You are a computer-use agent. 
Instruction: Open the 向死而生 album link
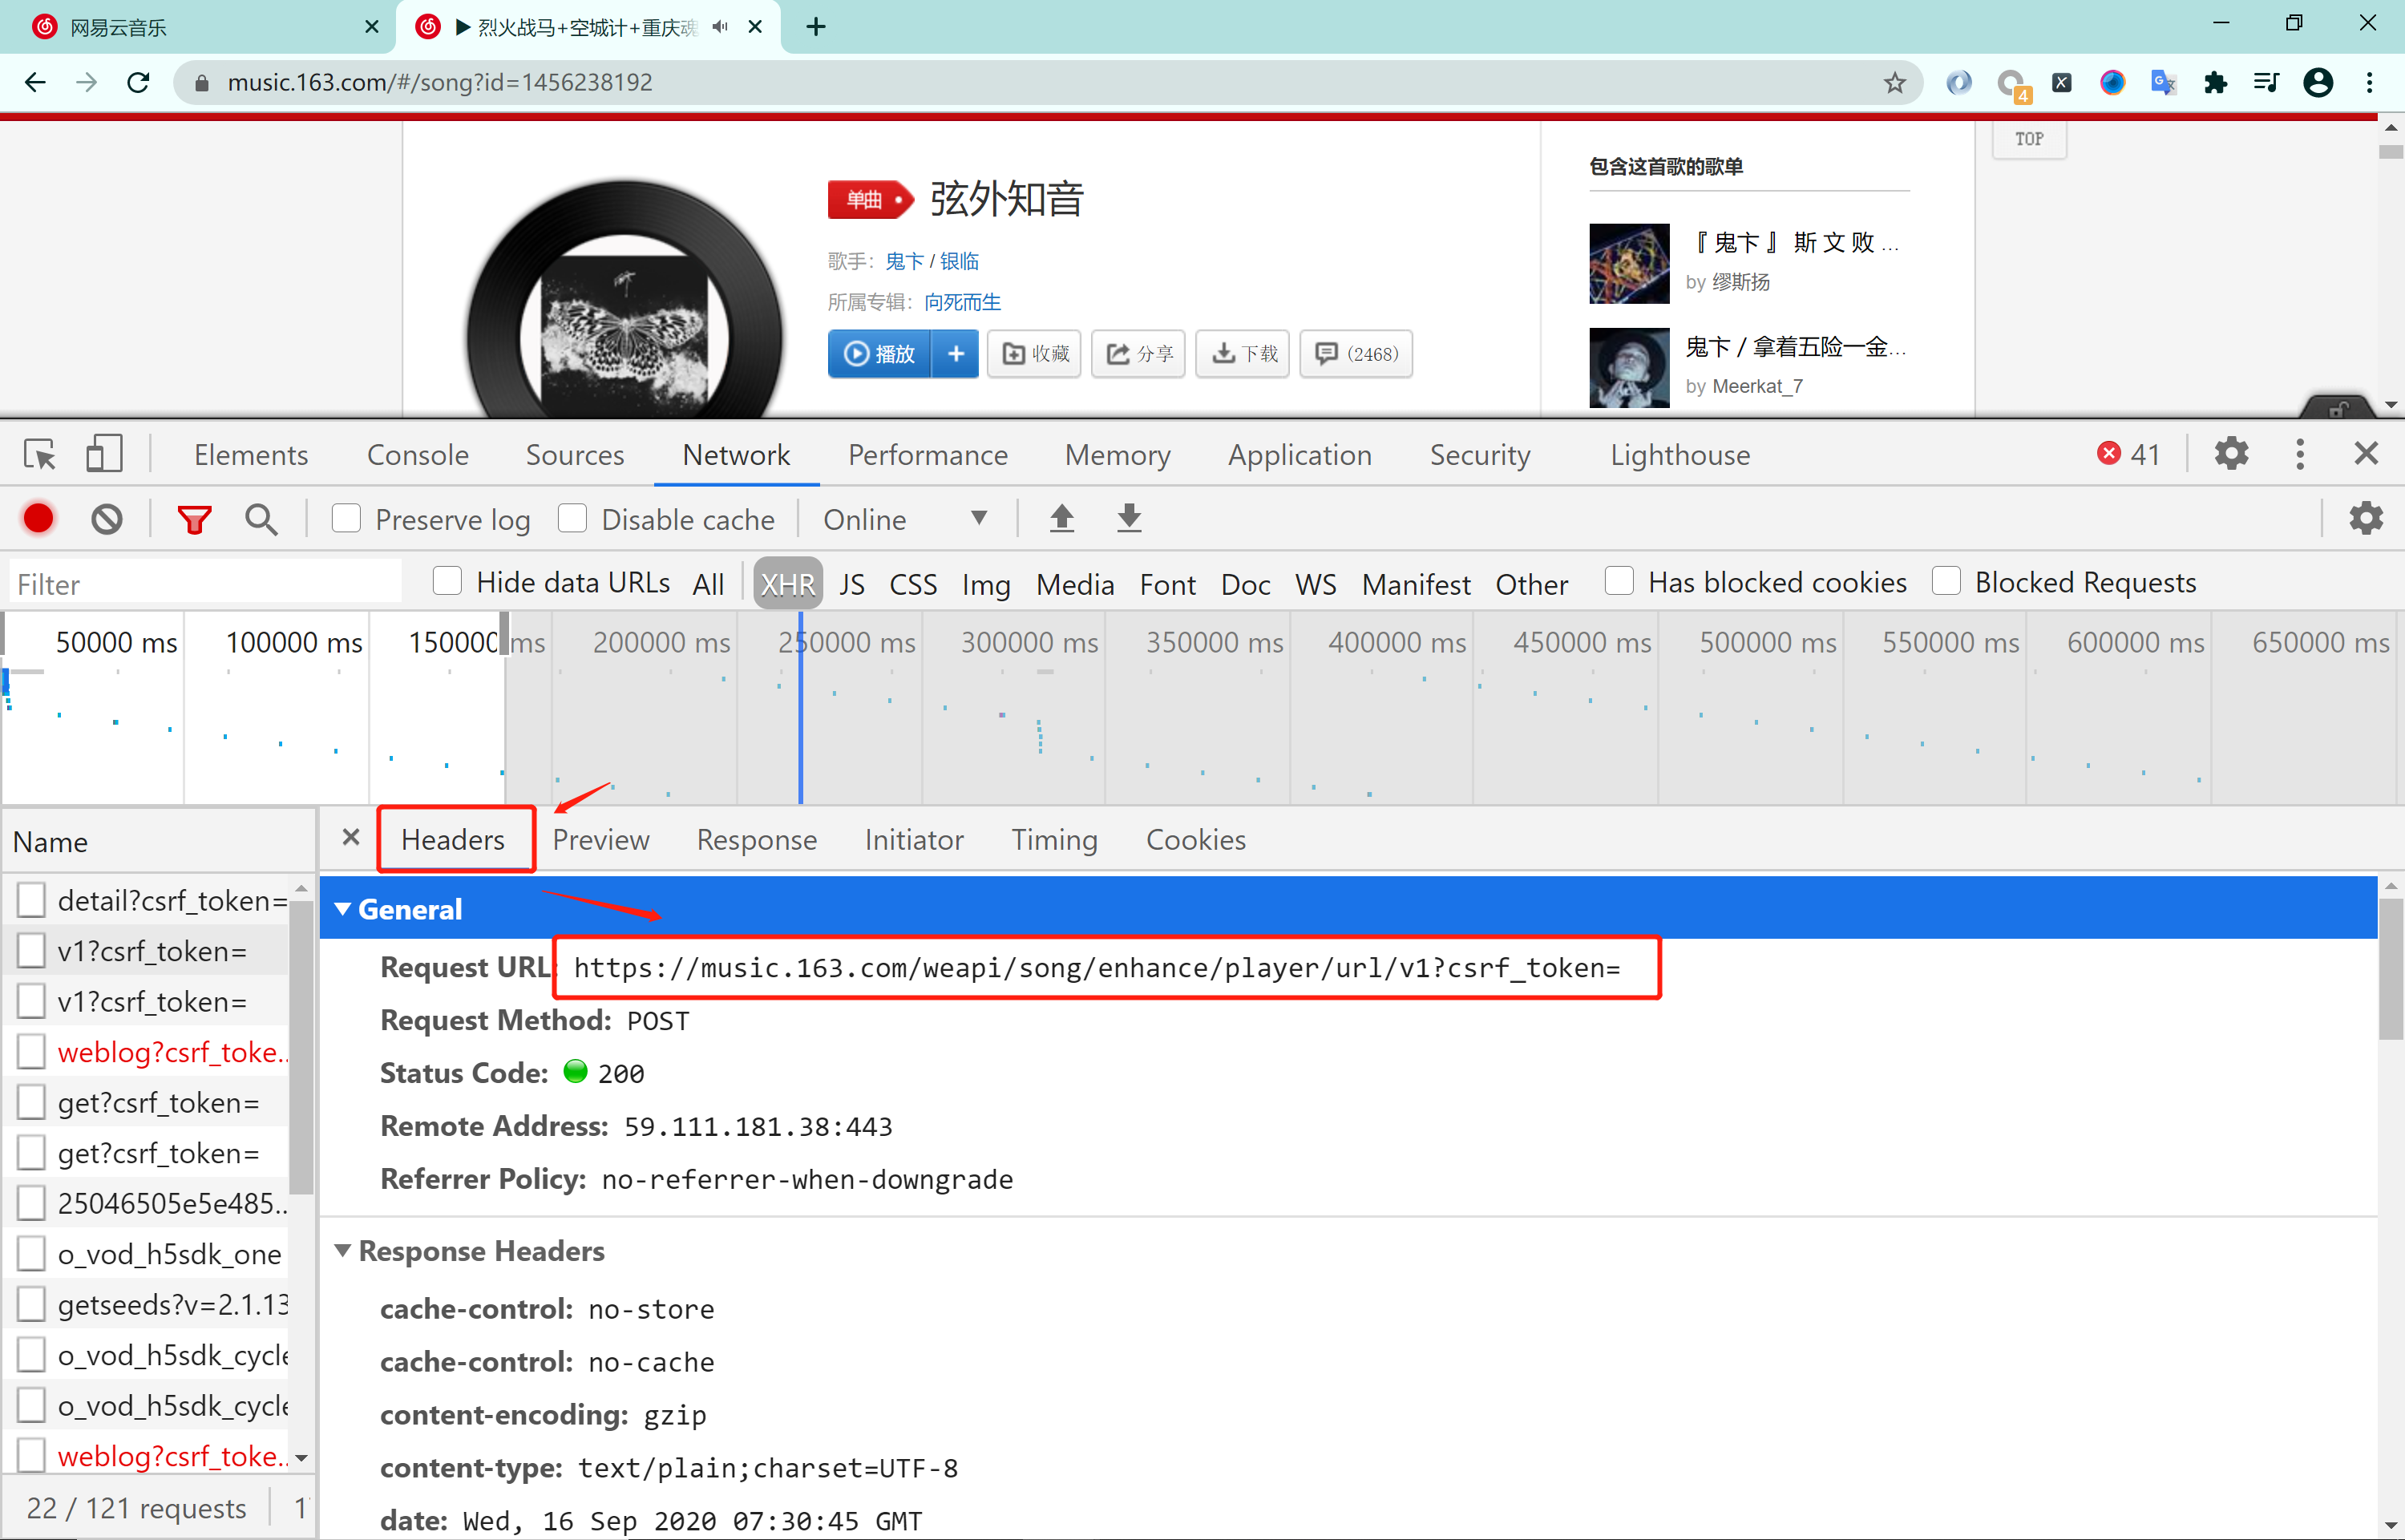[962, 302]
